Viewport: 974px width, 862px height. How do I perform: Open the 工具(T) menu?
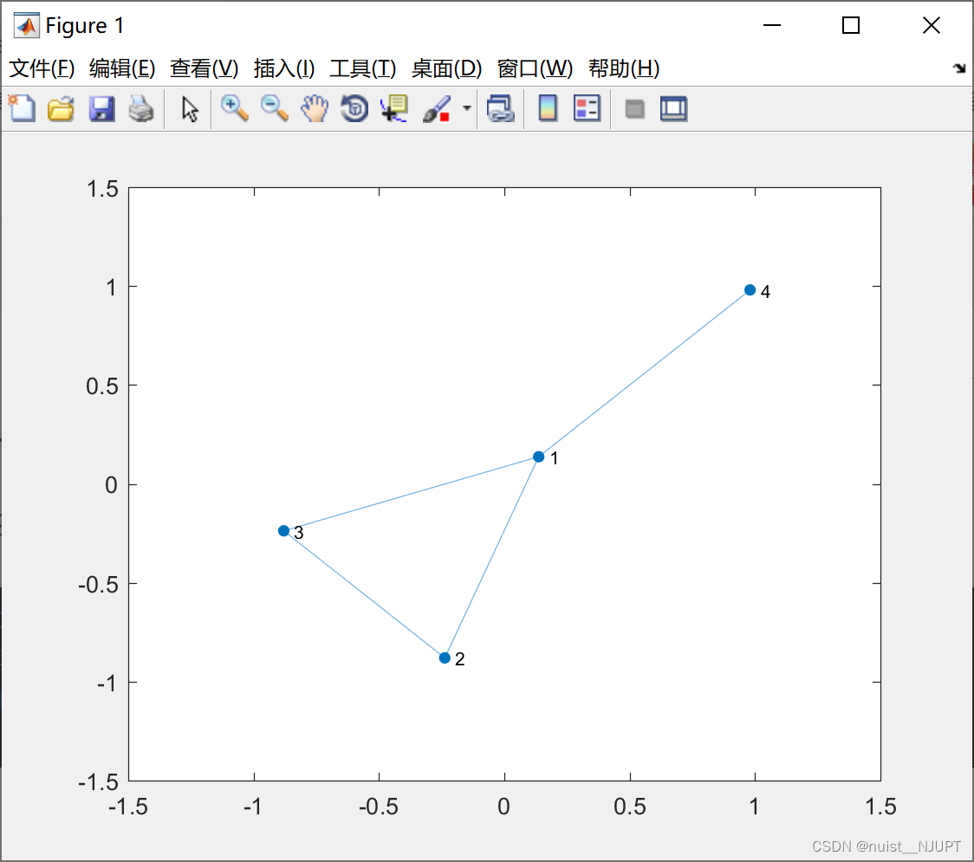363,68
